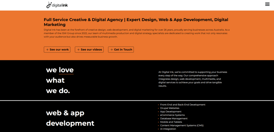Click the 'eCommerce Systems' list item
Screen dimensions: 274x132
172,115
